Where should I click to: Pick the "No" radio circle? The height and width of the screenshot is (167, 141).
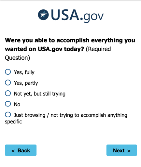[8, 104]
